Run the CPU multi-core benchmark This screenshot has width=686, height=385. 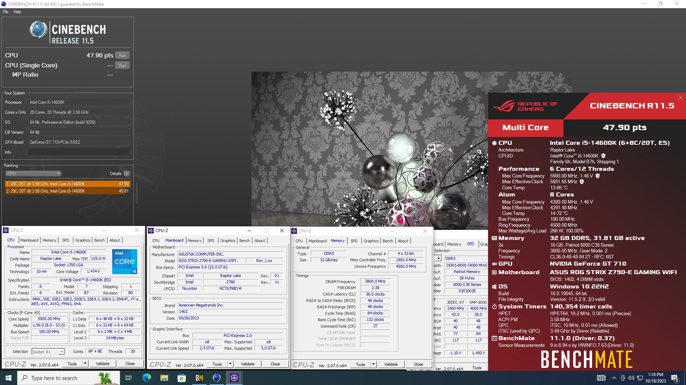coord(123,56)
